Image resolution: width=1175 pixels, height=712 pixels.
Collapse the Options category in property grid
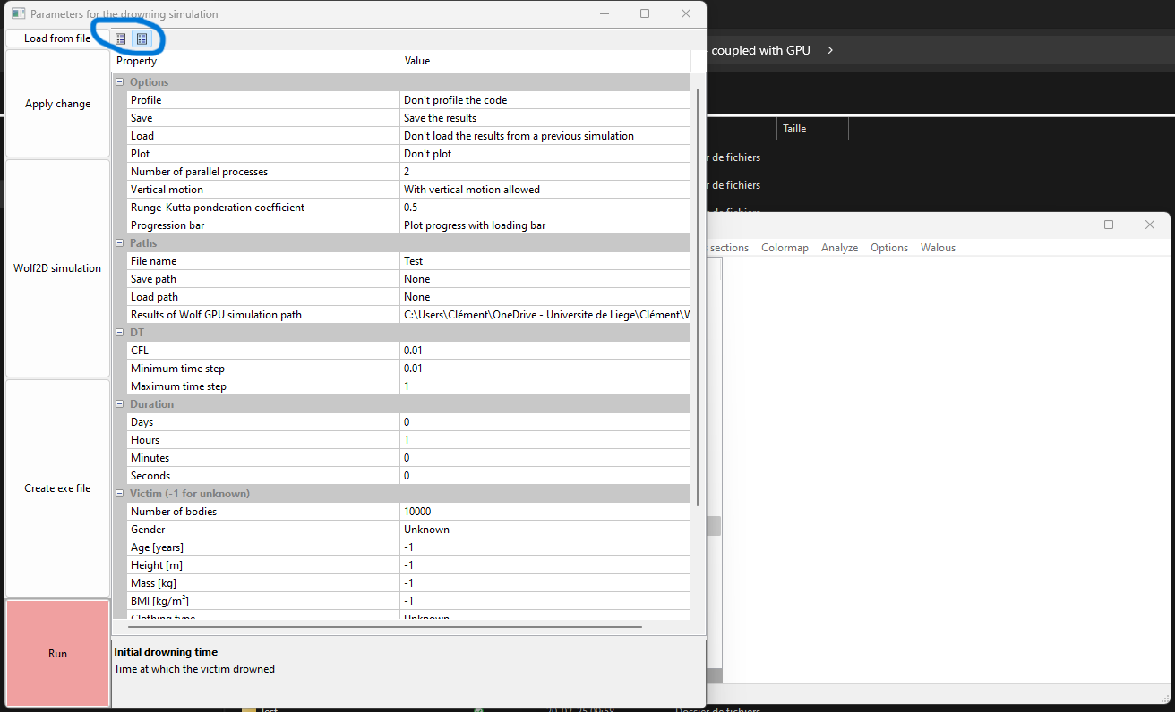[x=119, y=82]
